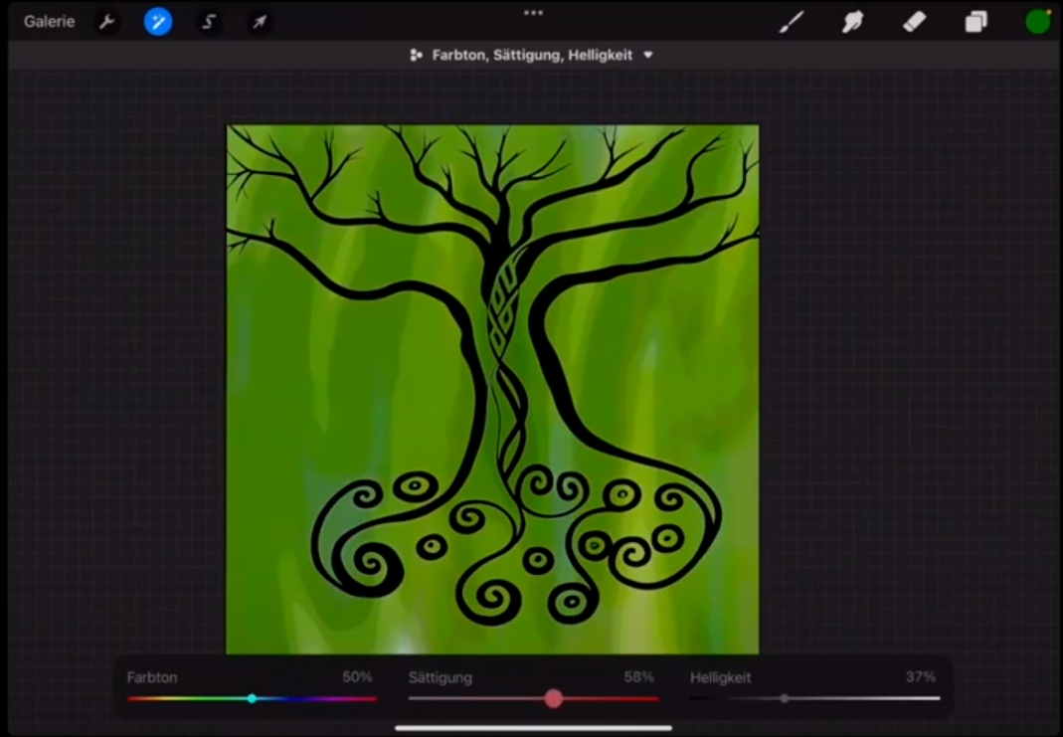Open the Actions wrench menu
Screen dimensions: 1063x737
(x=106, y=22)
